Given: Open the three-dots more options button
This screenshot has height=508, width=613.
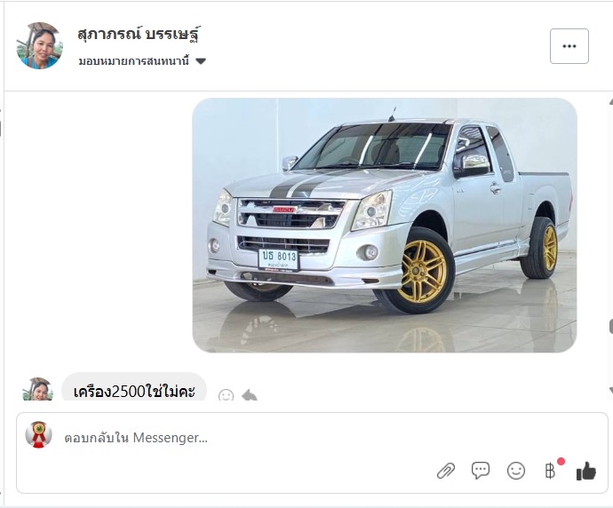Looking at the screenshot, I should click(569, 46).
